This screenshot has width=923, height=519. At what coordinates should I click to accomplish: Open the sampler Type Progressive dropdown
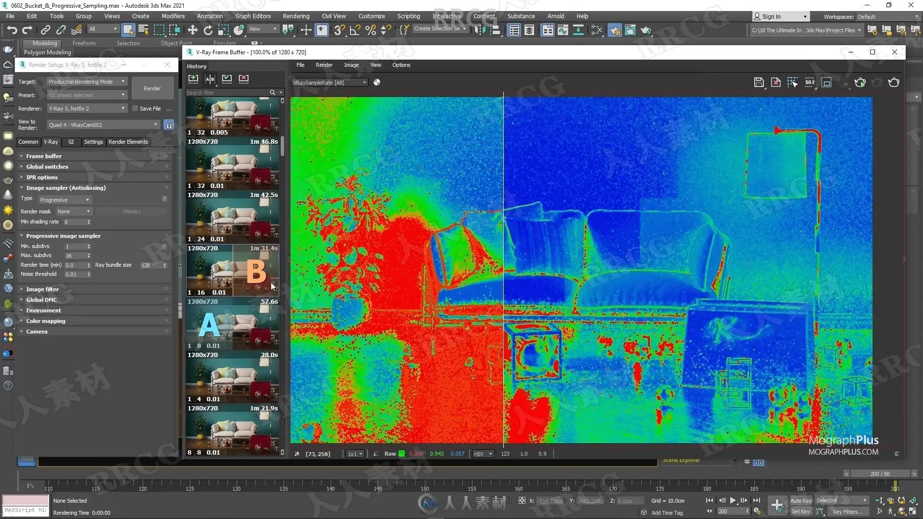pos(65,200)
